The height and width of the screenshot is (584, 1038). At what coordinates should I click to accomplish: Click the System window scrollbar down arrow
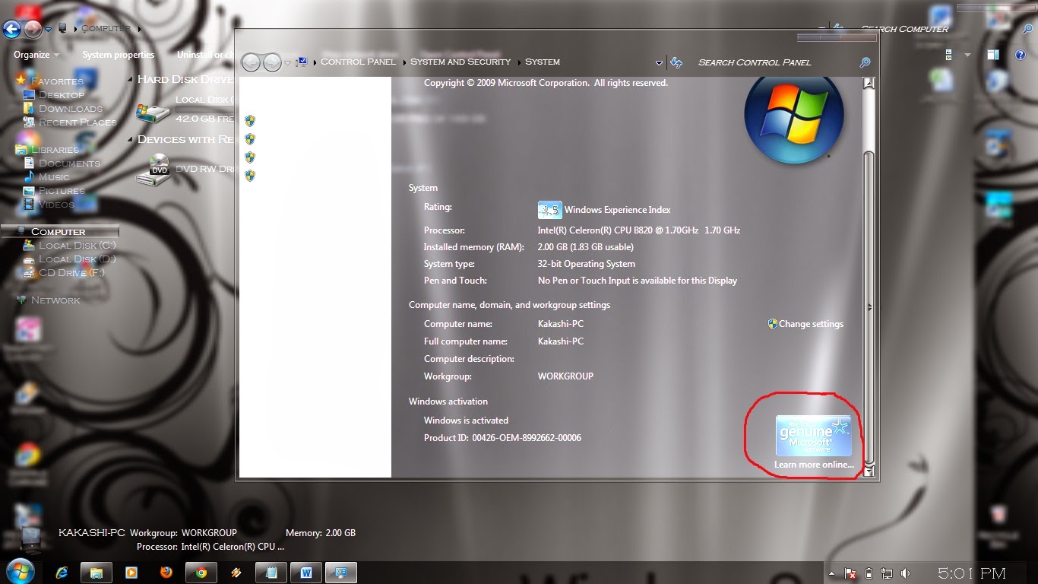869,471
